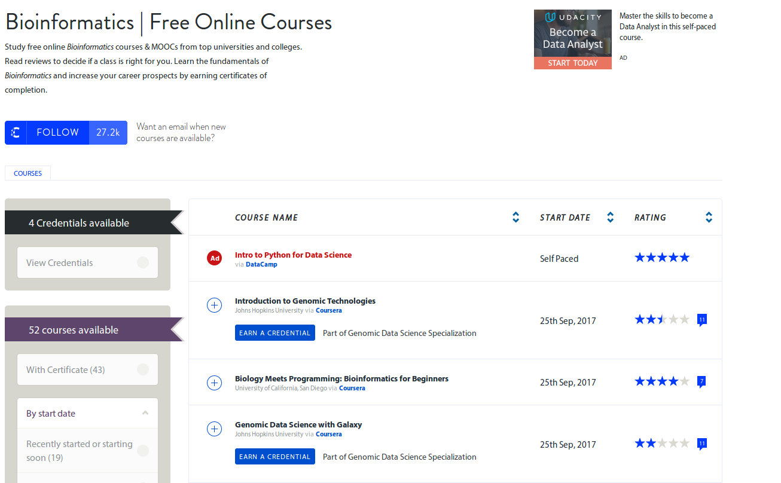Expand Biology Meets Programming plus icon

(214, 383)
